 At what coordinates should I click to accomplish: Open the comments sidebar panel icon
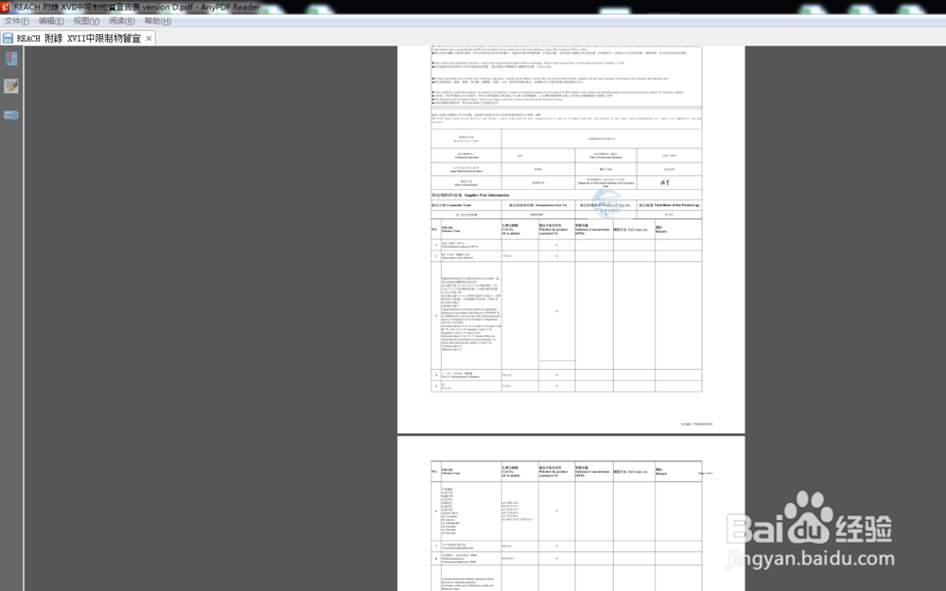[x=10, y=115]
